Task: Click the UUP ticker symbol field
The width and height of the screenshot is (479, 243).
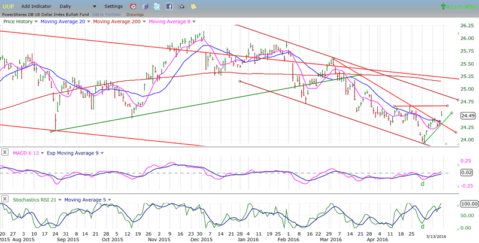Action: (x=8, y=6)
